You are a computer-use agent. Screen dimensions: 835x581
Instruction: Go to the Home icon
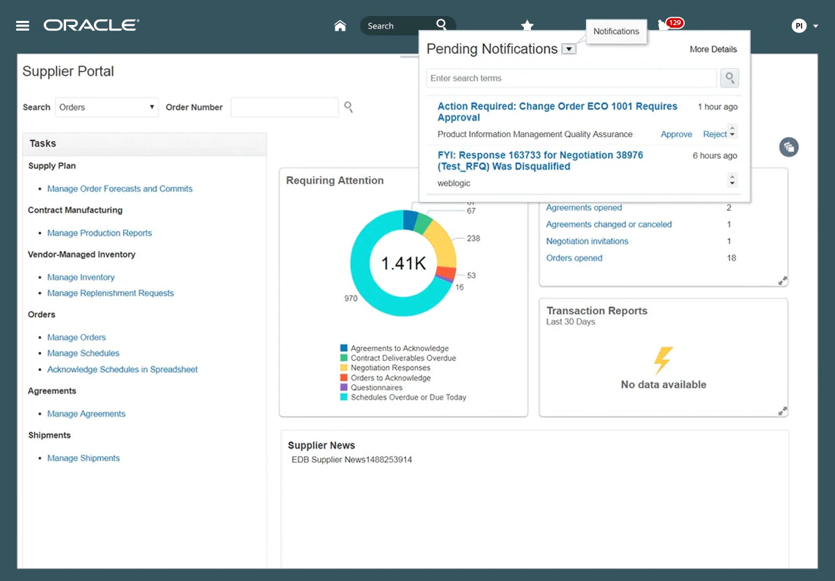tap(340, 26)
